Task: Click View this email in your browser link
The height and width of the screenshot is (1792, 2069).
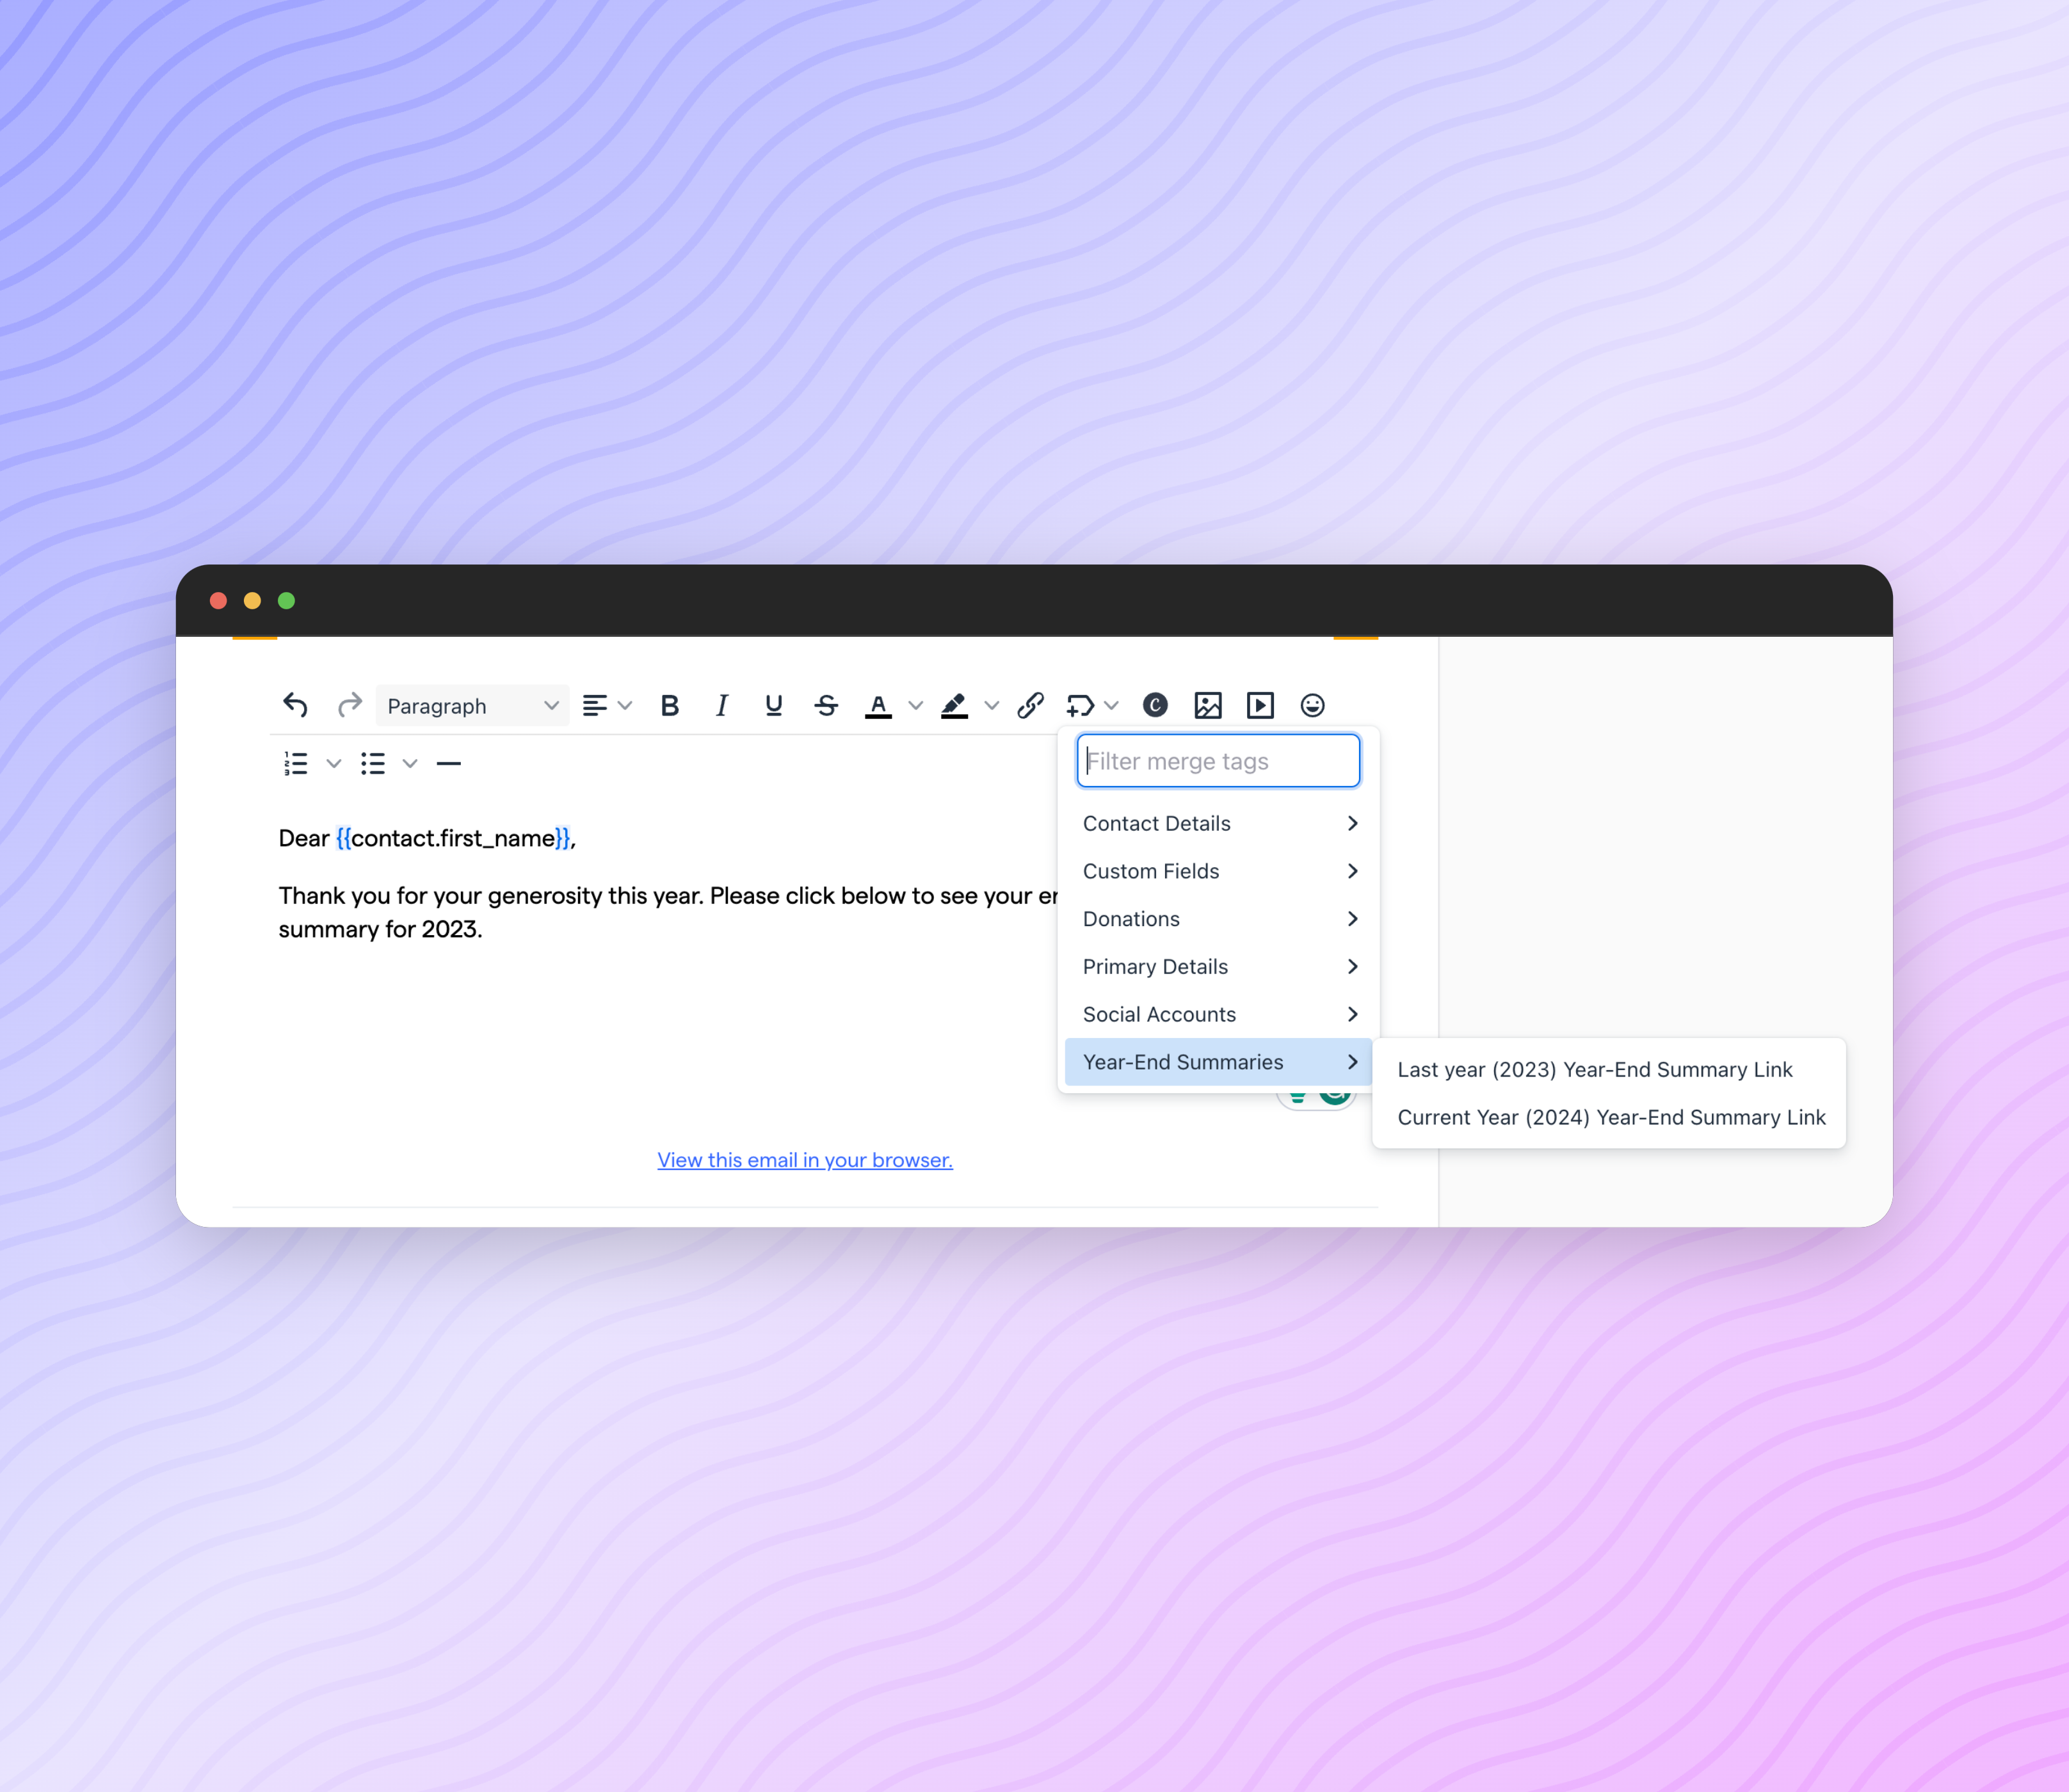Action: tap(804, 1159)
